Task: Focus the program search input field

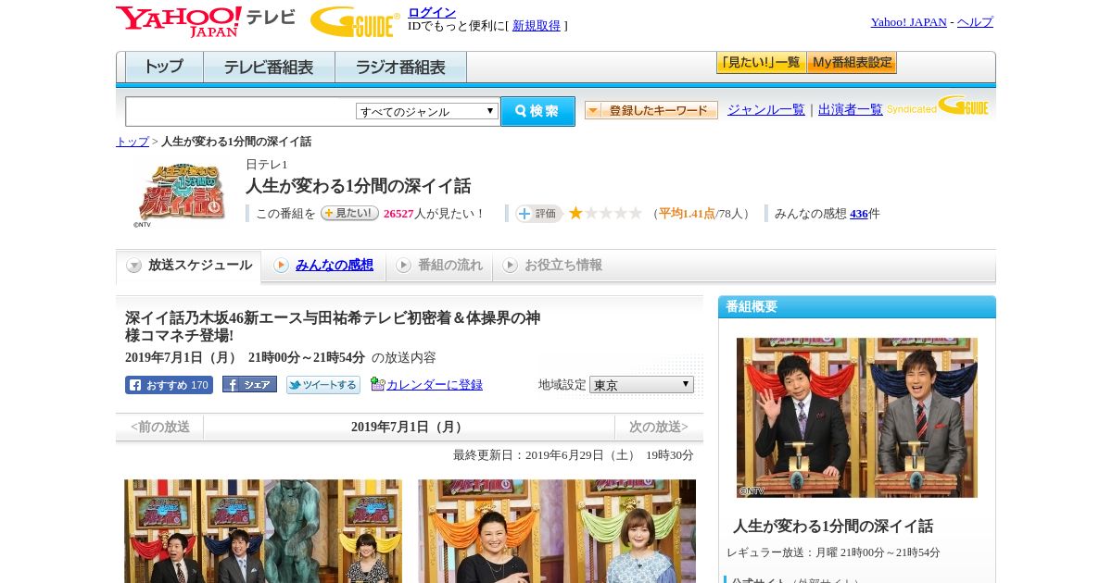Action: click(x=240, y=112)
